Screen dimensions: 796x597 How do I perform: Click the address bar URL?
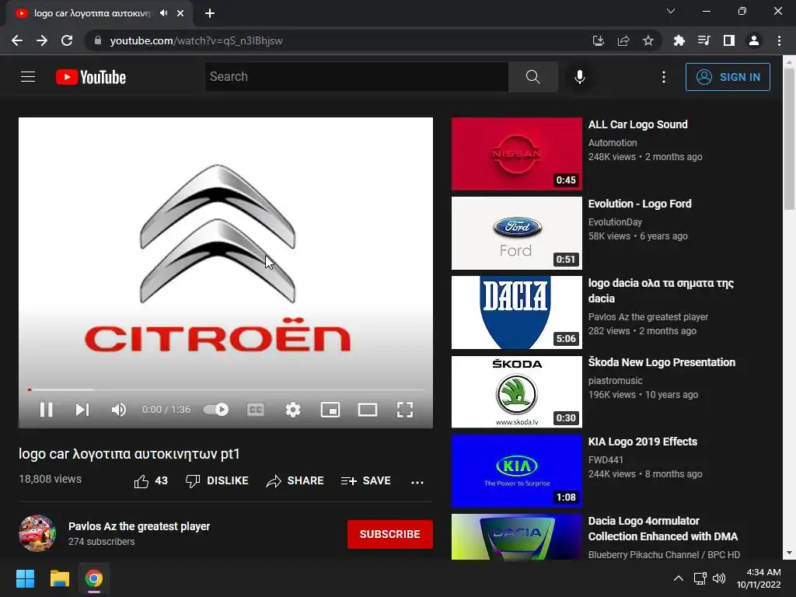[x=196, y=40]
